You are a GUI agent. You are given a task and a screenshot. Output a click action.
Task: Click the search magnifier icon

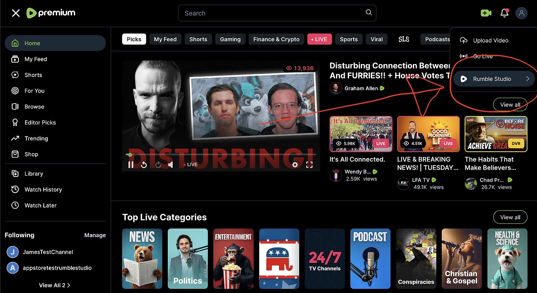click(369, 13)
